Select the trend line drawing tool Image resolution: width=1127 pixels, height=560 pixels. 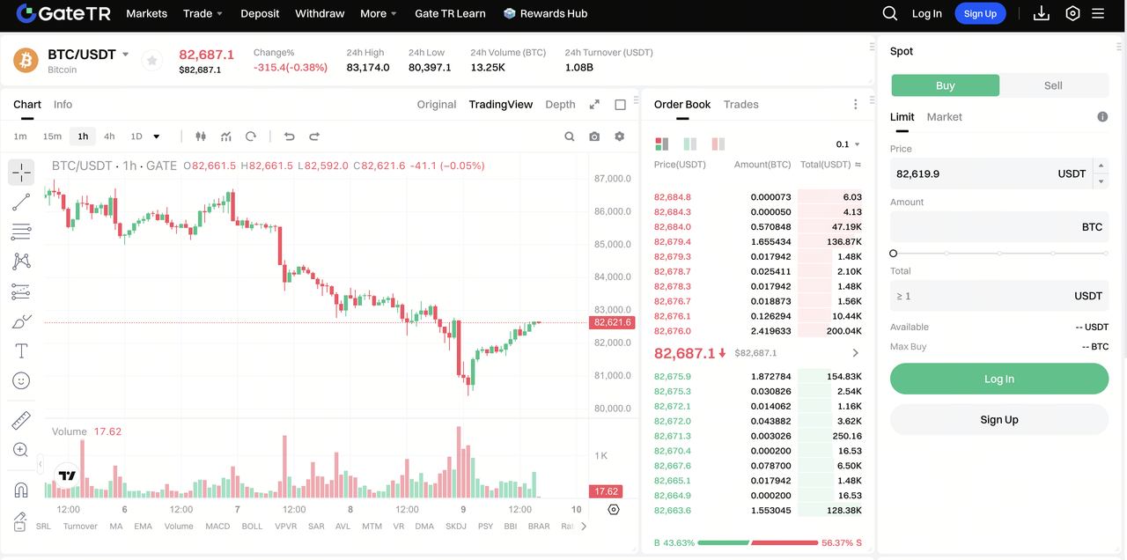pos(21,203)
